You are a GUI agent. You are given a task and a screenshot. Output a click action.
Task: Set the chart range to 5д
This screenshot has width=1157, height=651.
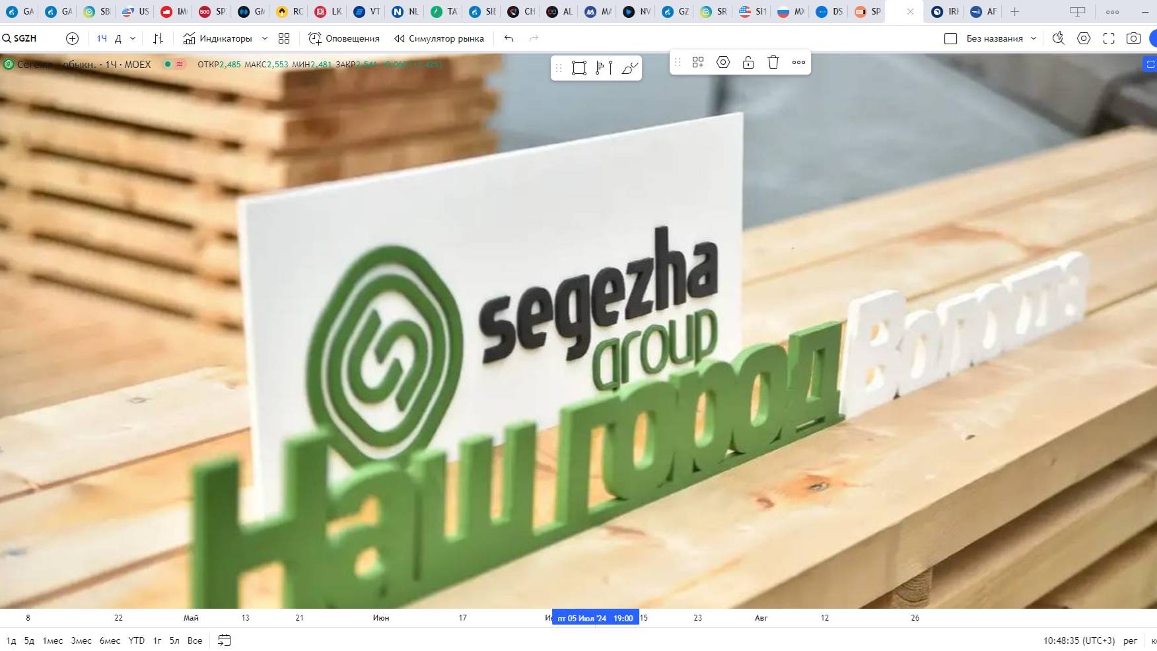point(29,640)
